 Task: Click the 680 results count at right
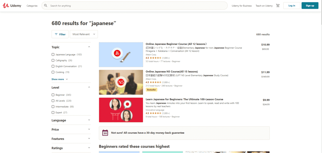coord(263,34)
